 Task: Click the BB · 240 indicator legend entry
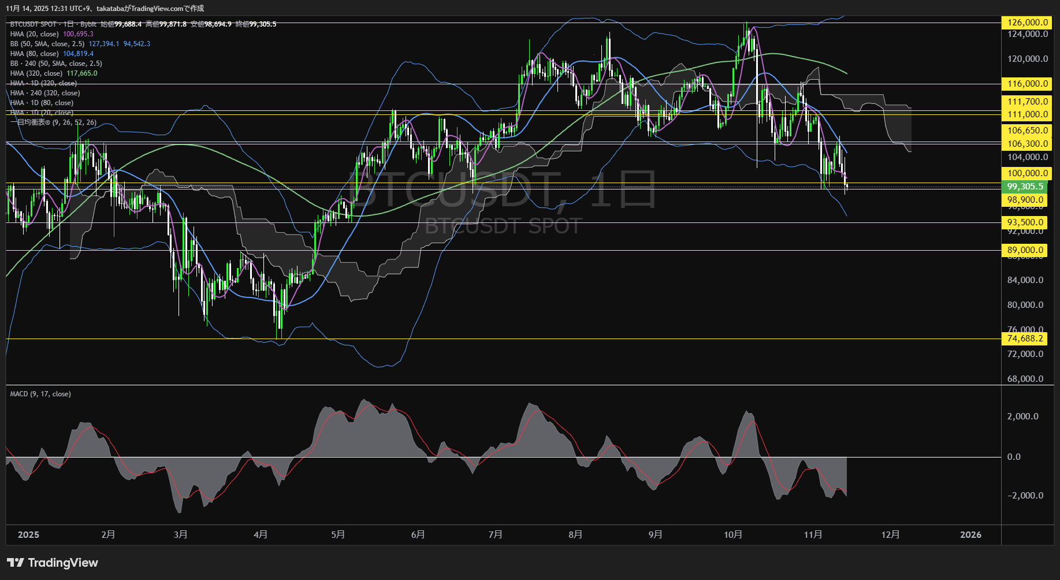point(55,64)
